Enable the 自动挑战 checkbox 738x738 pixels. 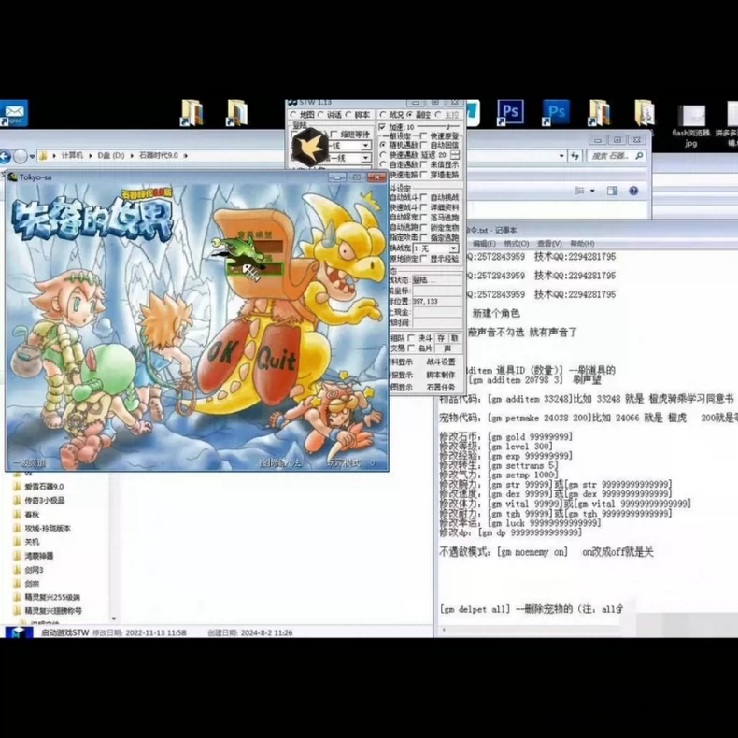[x=423, y=197]
